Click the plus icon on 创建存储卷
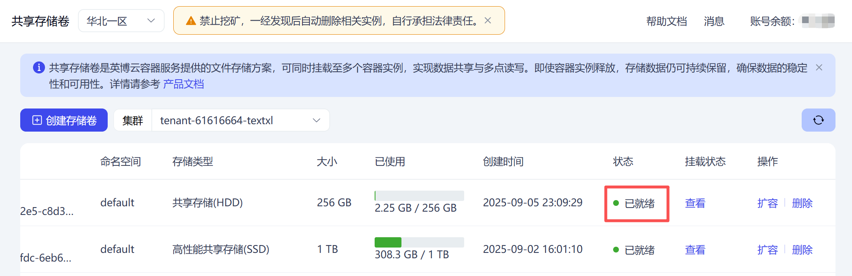 click(37, 120)
